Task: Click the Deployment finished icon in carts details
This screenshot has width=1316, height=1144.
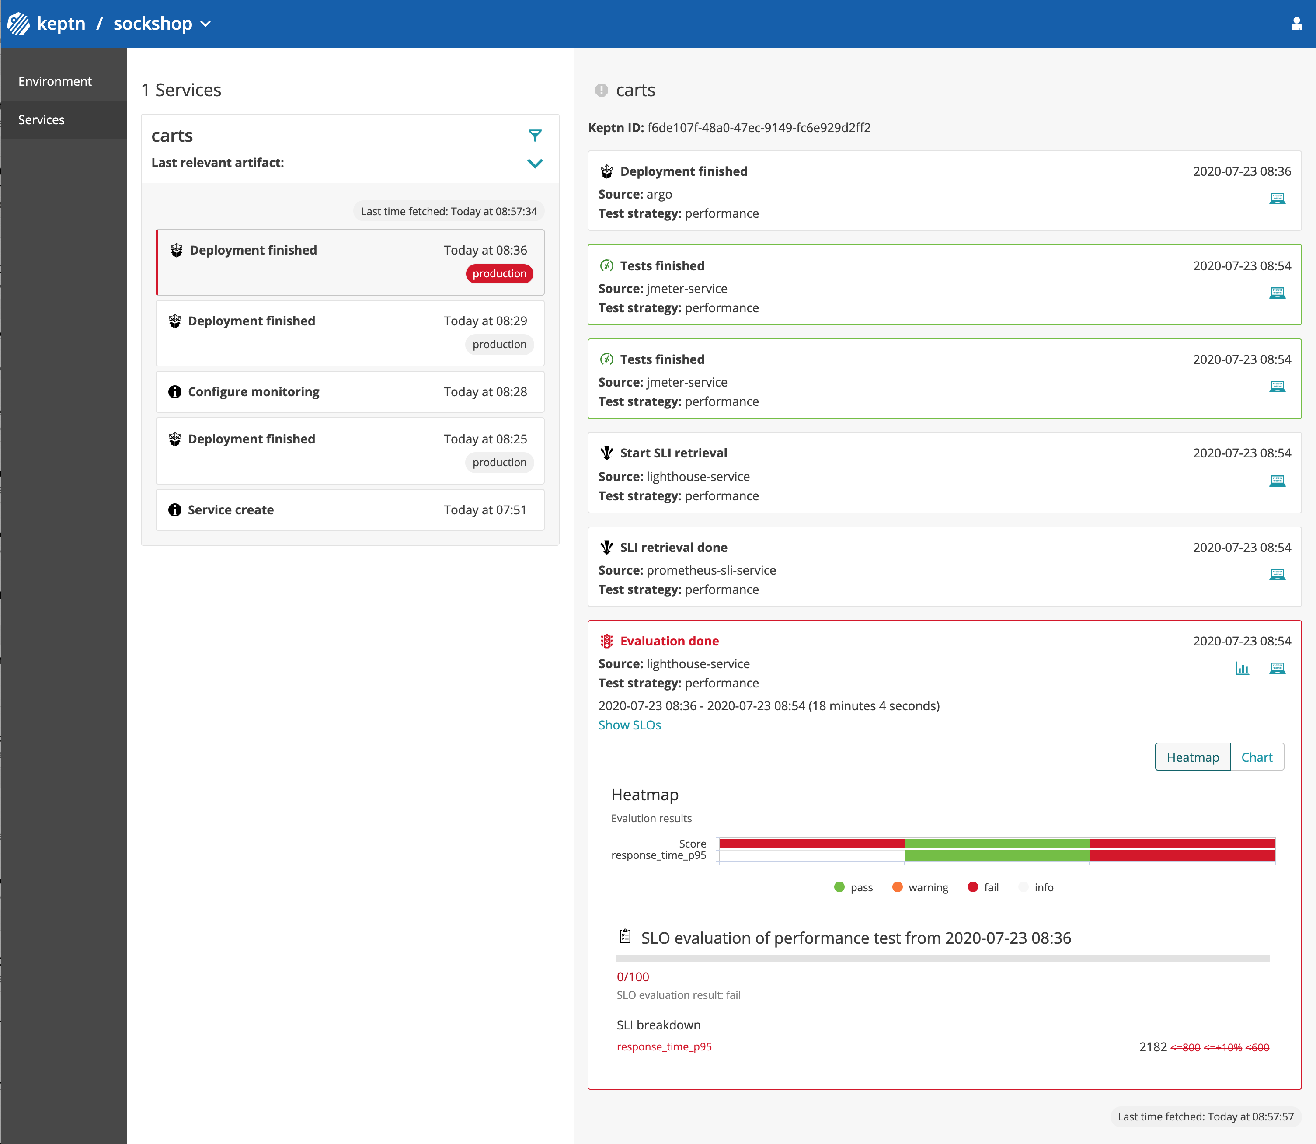Action: (x=606, y=172)
